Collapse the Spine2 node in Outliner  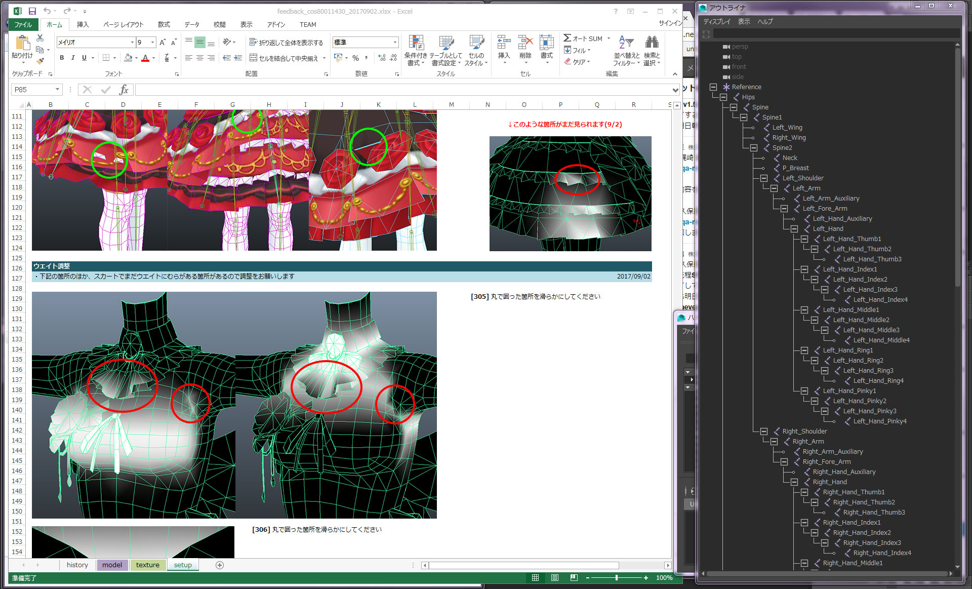pos(754,147)
